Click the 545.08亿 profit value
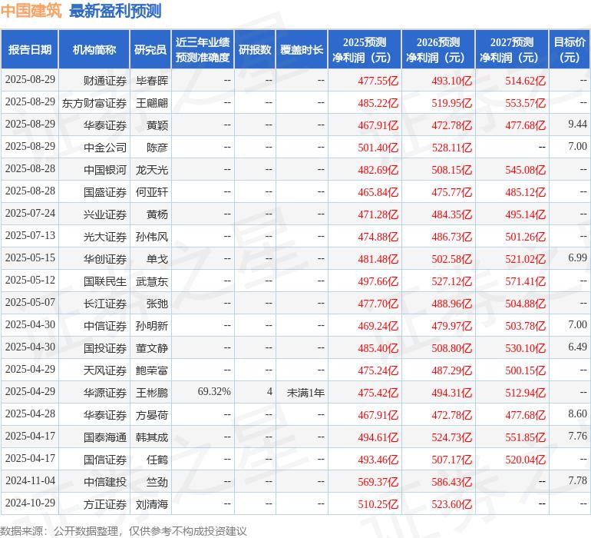591x538 pixels. tap(526, 170)
